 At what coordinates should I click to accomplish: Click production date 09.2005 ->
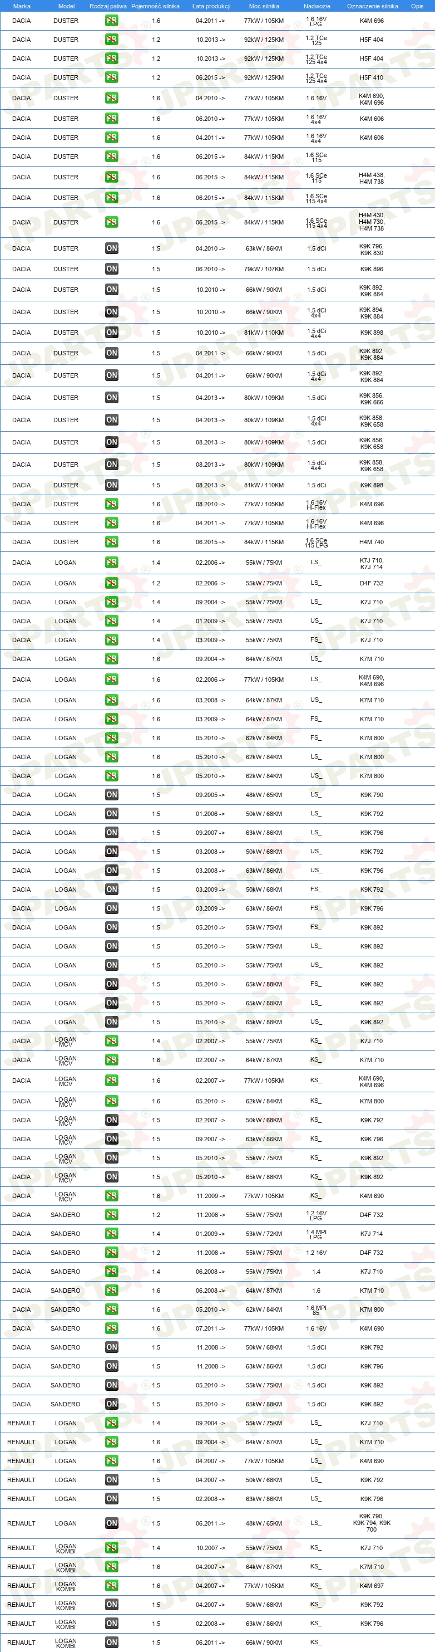[210, 795]
